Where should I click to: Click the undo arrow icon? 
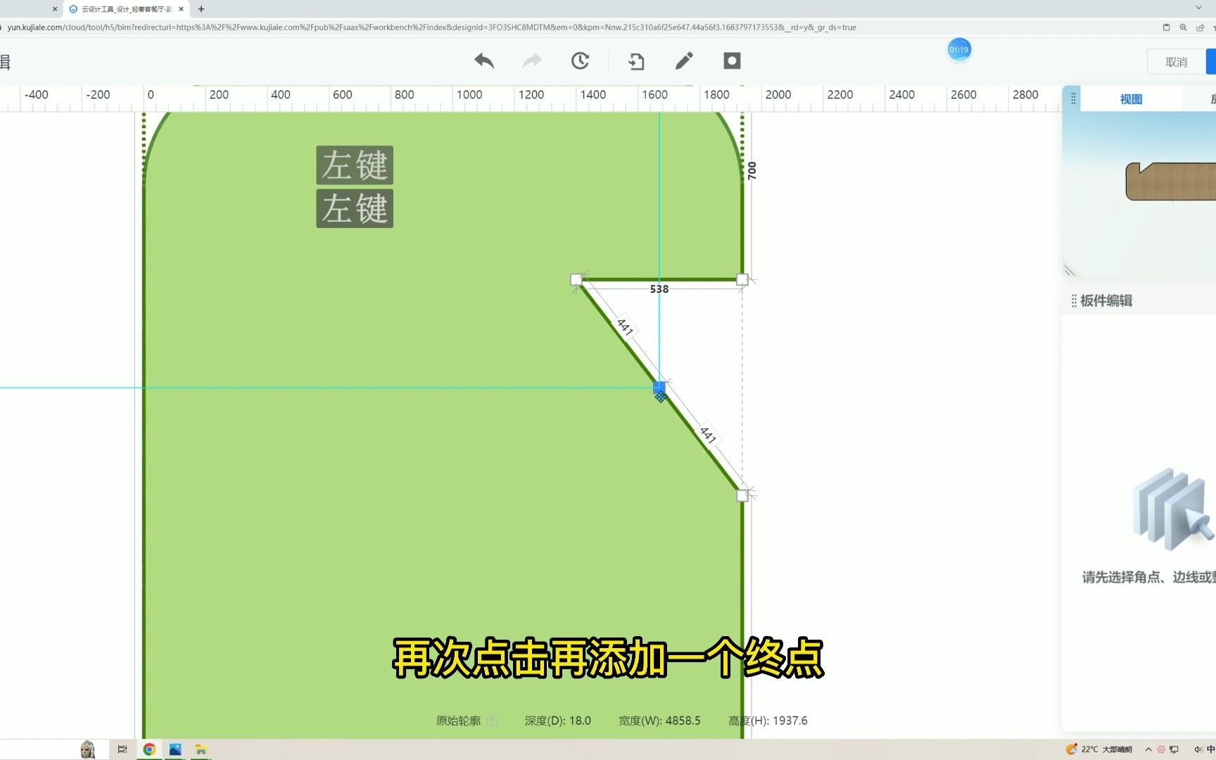[484, 61]
